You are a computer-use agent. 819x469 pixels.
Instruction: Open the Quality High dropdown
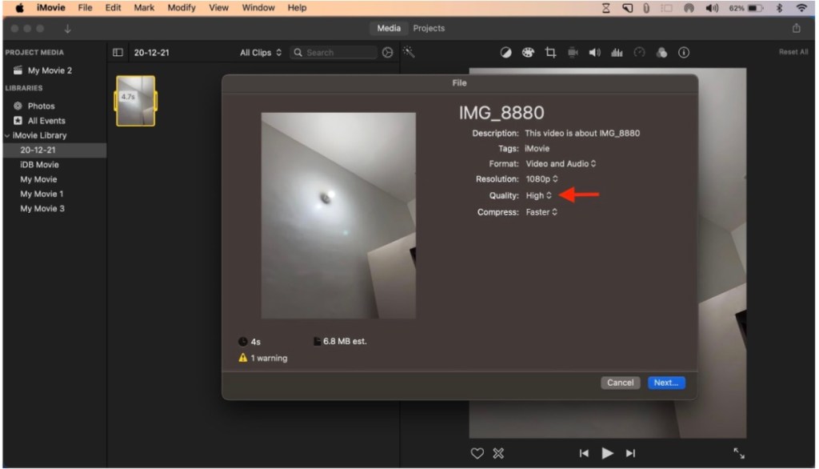(538, 195)
